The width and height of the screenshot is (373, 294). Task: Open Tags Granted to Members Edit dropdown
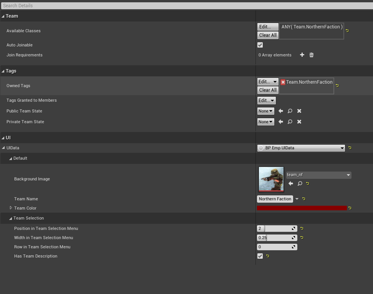266,100
